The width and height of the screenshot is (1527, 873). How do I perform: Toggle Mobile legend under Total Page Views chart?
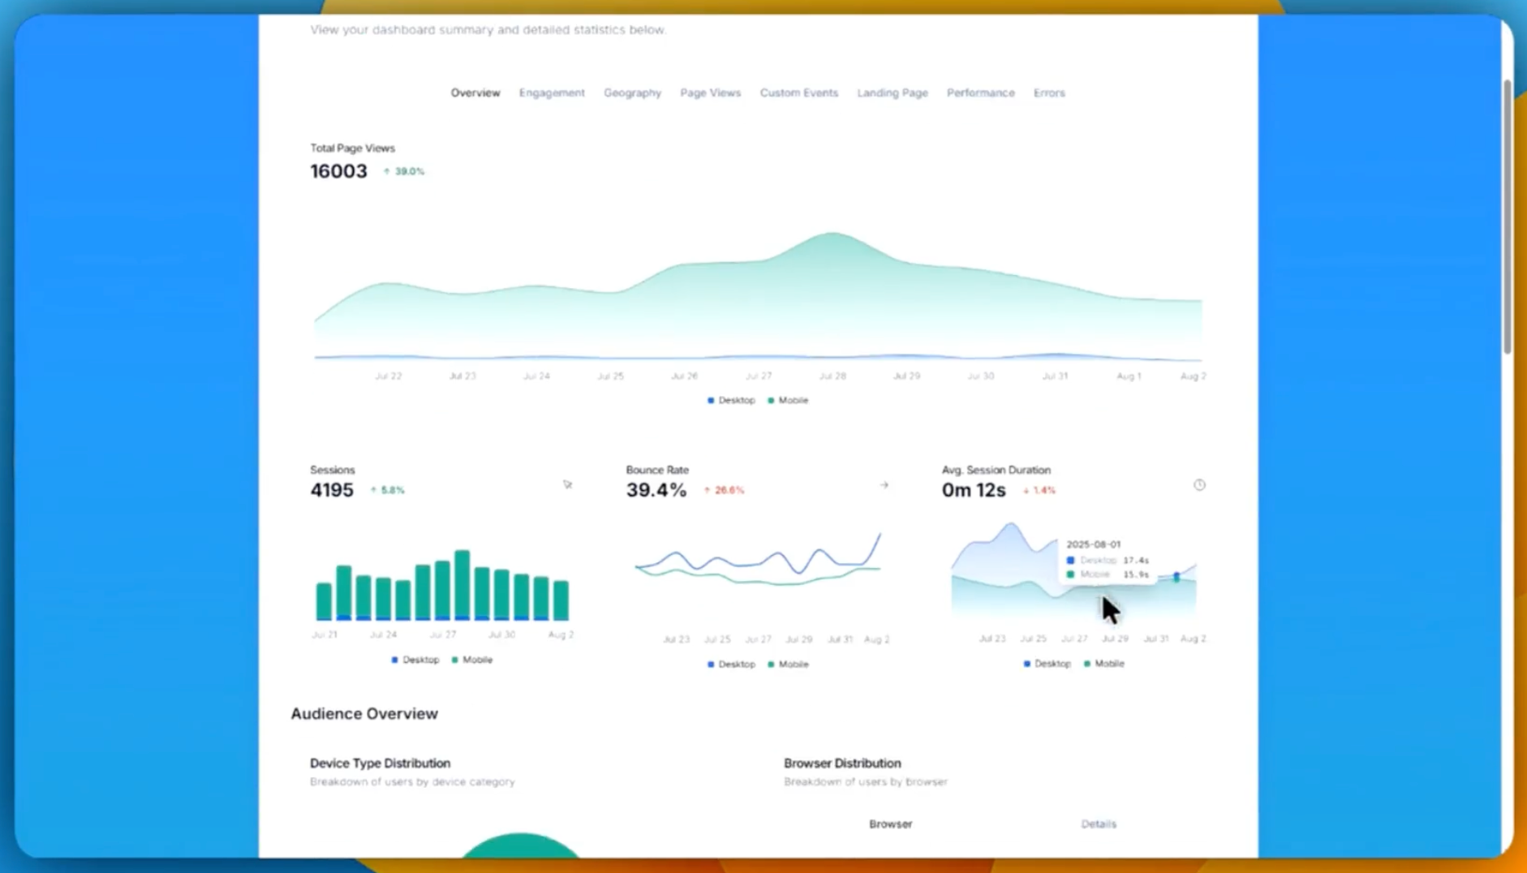tap(788, 400)
